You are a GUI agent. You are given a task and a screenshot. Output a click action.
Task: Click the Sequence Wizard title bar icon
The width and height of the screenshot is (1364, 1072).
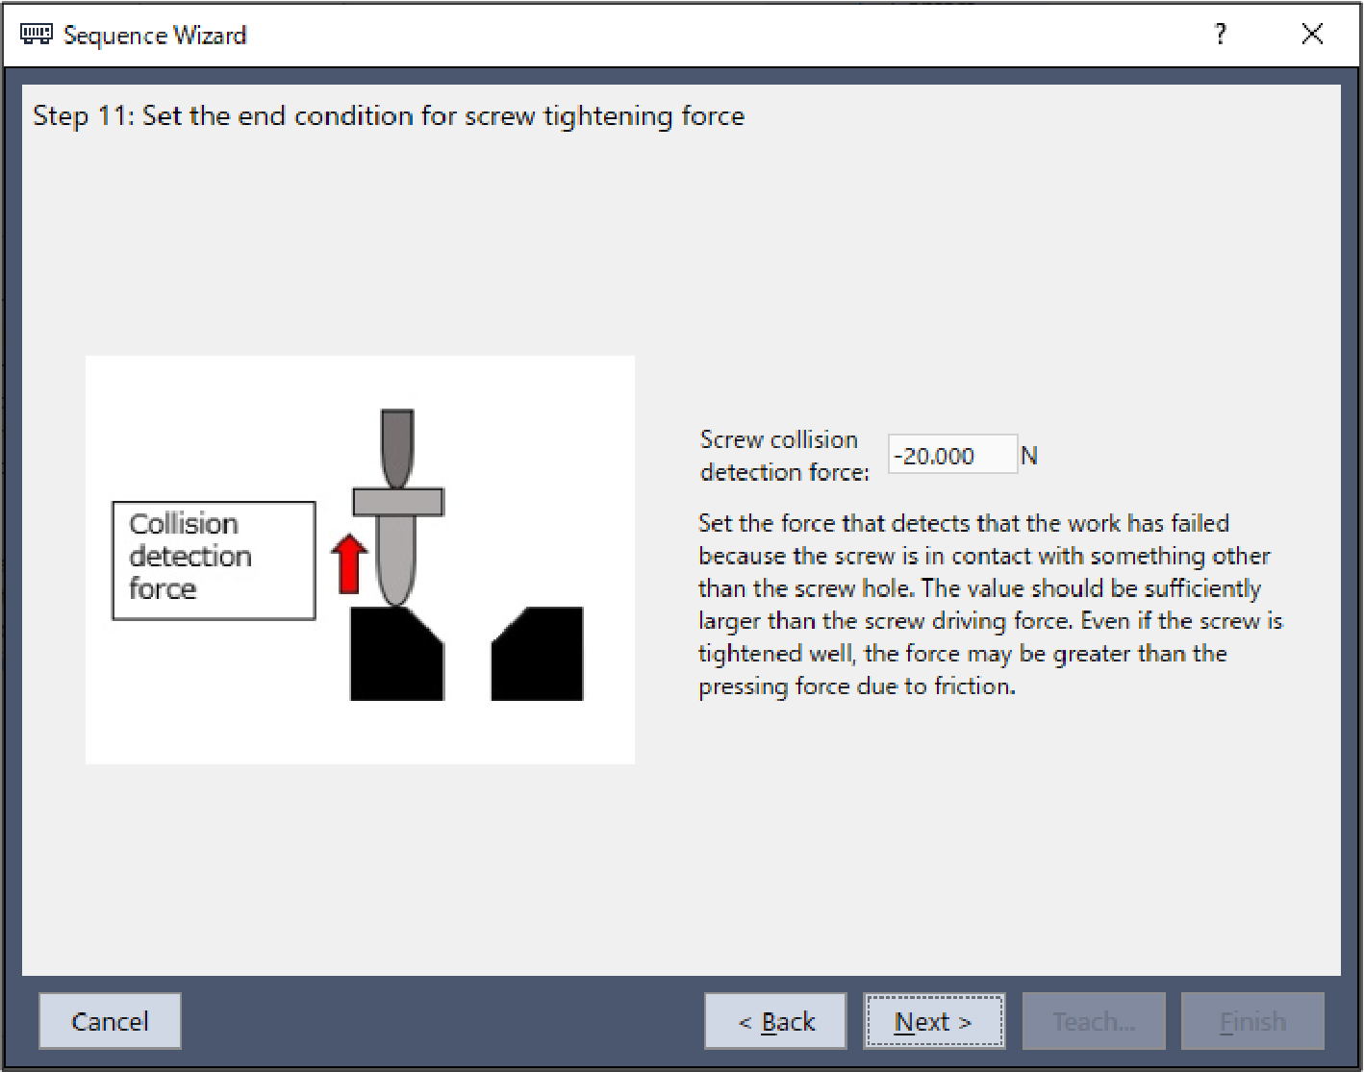[37, 36]
